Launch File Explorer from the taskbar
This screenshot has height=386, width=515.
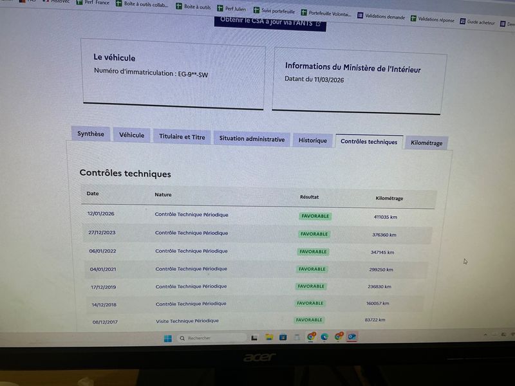(269, 337)
